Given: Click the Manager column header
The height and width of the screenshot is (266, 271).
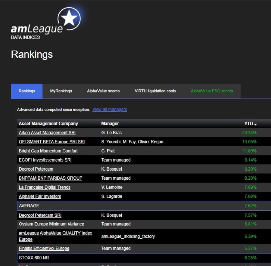Looking at the screenshot, I should click(110, 124).
